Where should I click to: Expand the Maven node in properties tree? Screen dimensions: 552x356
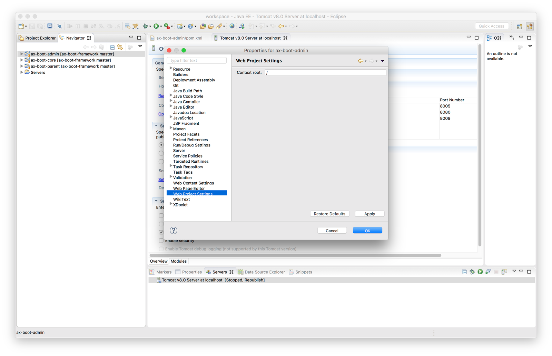coord(171,128)
